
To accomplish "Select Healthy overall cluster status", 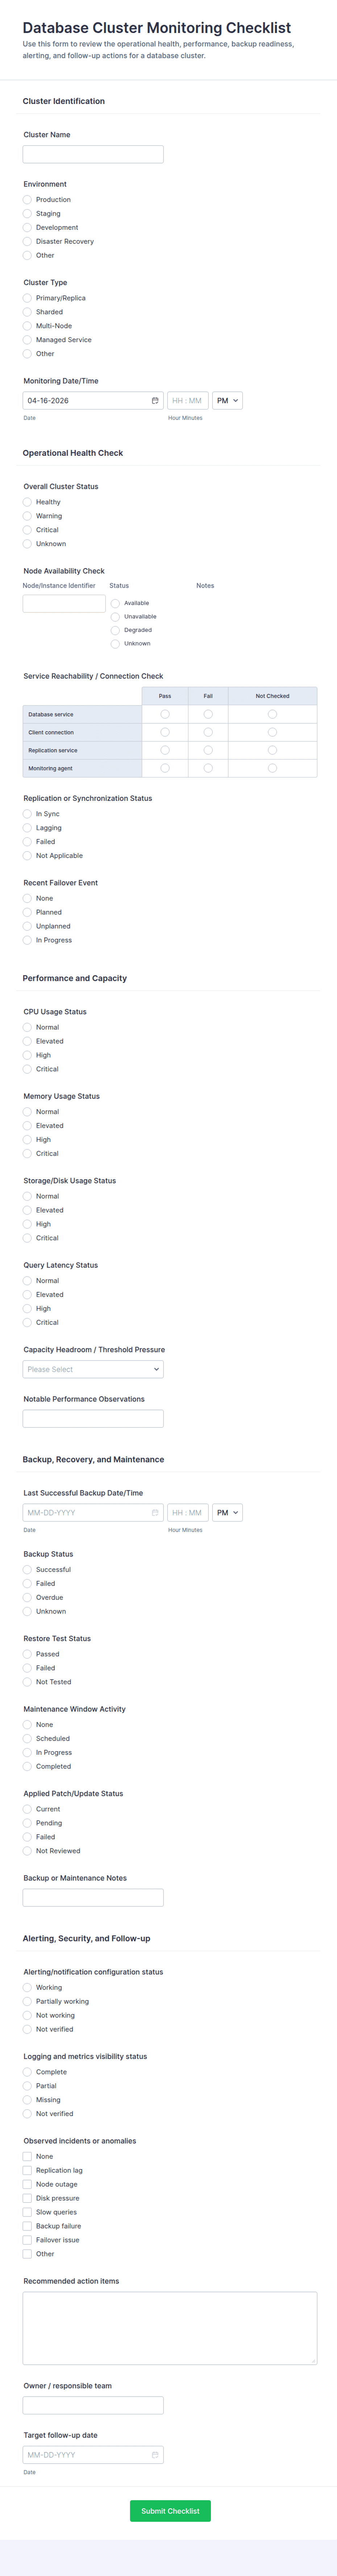I will coord(28,502).
